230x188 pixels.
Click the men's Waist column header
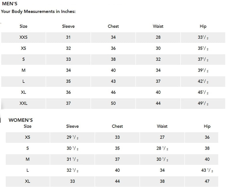pos(158,26)
